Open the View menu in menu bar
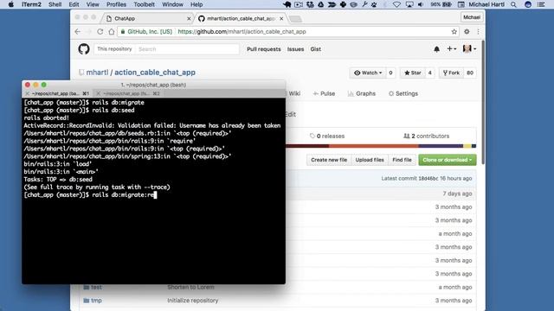554x311 pixels. [93, 4]
